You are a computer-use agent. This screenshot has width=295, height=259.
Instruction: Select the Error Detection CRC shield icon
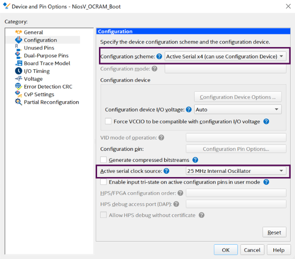[19, 87]
